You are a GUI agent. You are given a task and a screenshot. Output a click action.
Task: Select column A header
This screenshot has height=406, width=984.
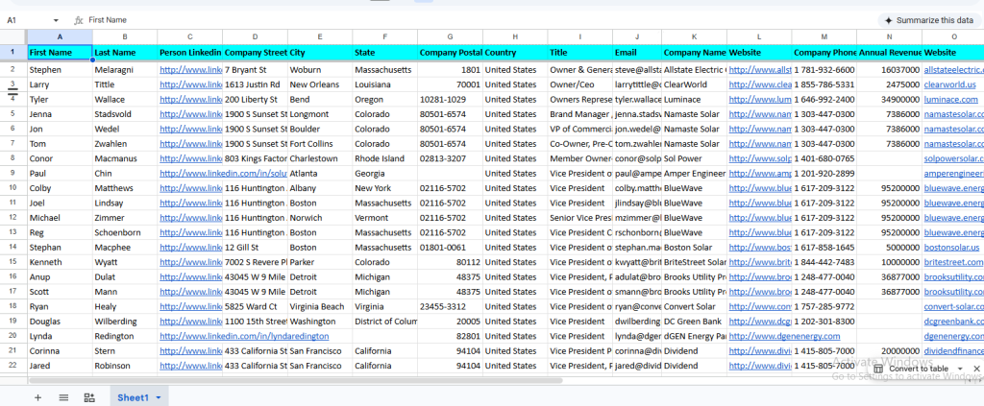[60, 37]
